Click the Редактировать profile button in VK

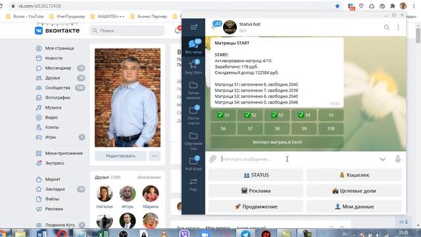point(120,156)
